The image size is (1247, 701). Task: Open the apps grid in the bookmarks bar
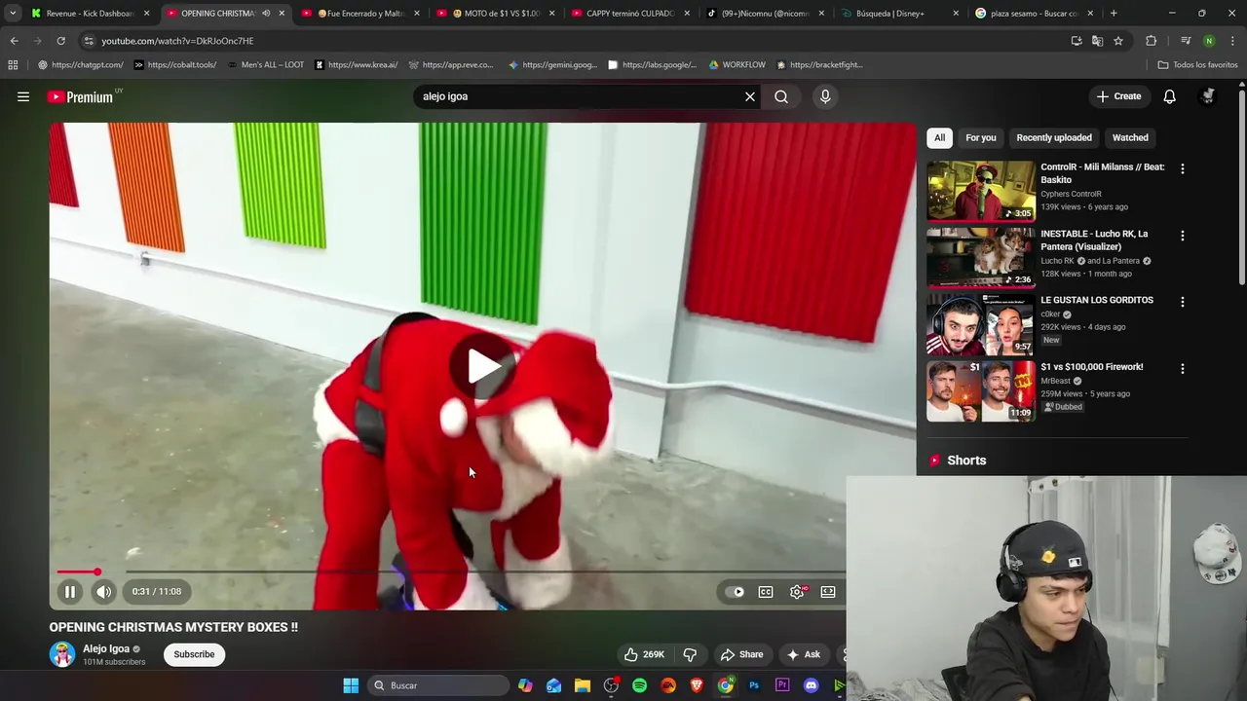tap(13, 65)
